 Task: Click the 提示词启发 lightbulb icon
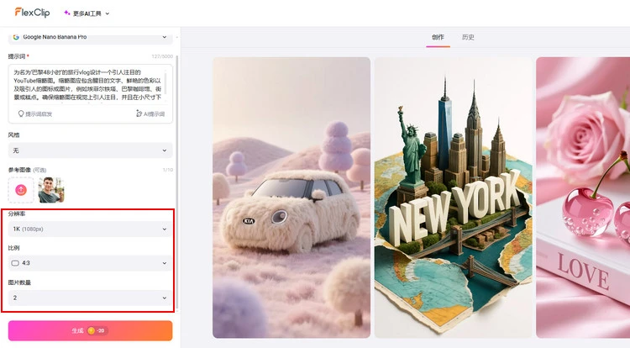(22, 113)
